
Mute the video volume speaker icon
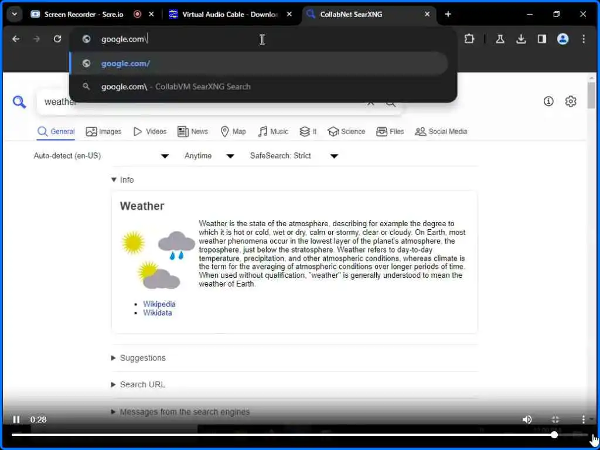click(527, 420)
